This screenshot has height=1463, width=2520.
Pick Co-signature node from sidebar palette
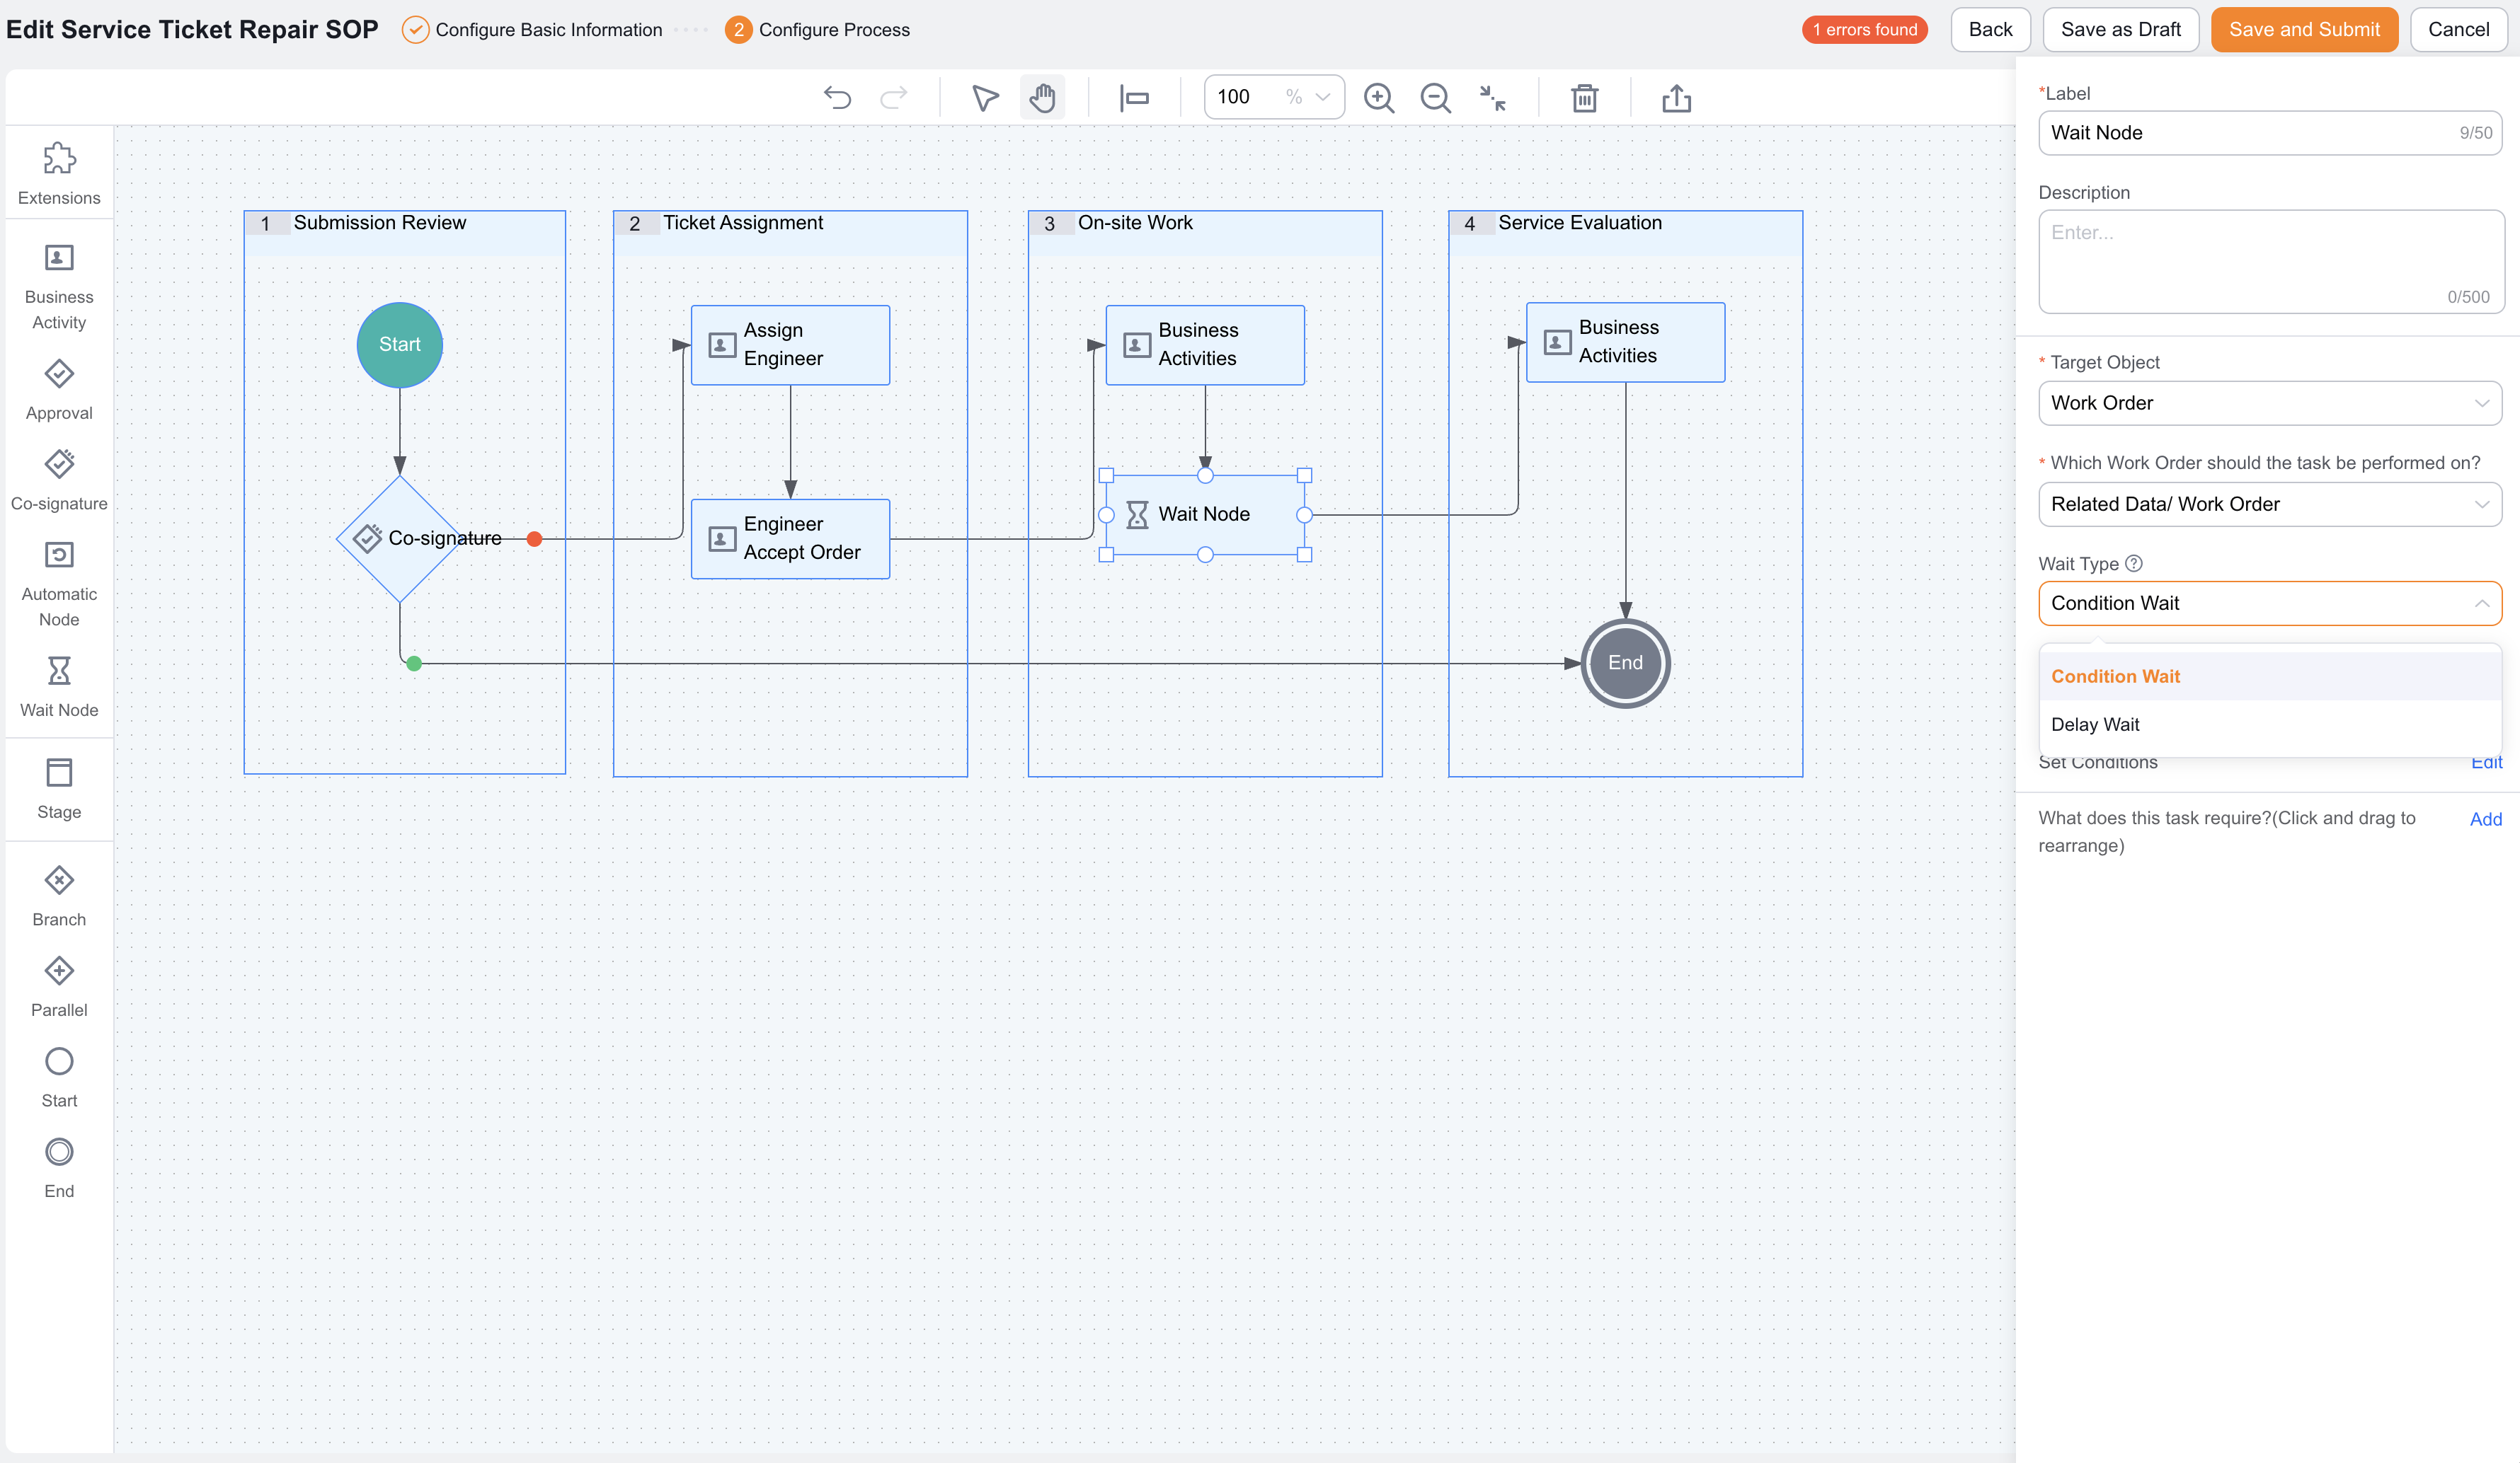click(59, 480)
